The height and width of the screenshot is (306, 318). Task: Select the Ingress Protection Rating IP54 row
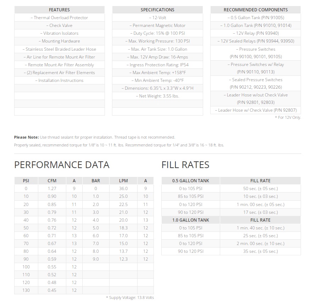157,65
